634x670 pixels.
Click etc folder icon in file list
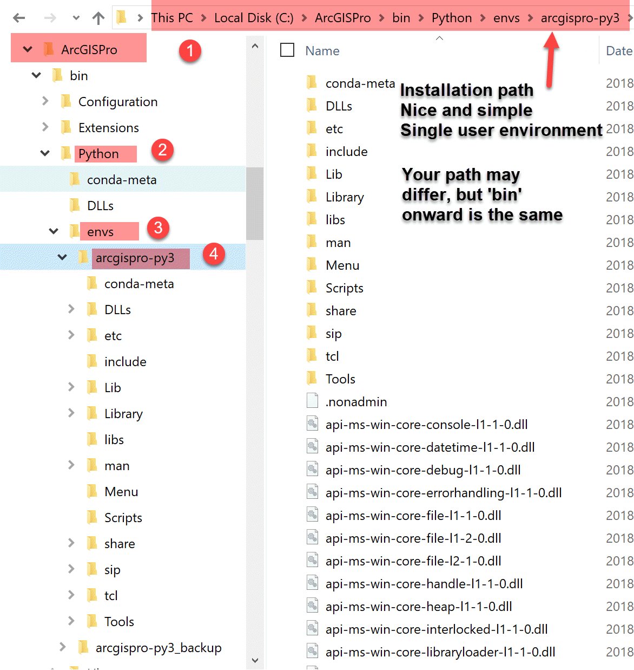[x=312, y=128]
